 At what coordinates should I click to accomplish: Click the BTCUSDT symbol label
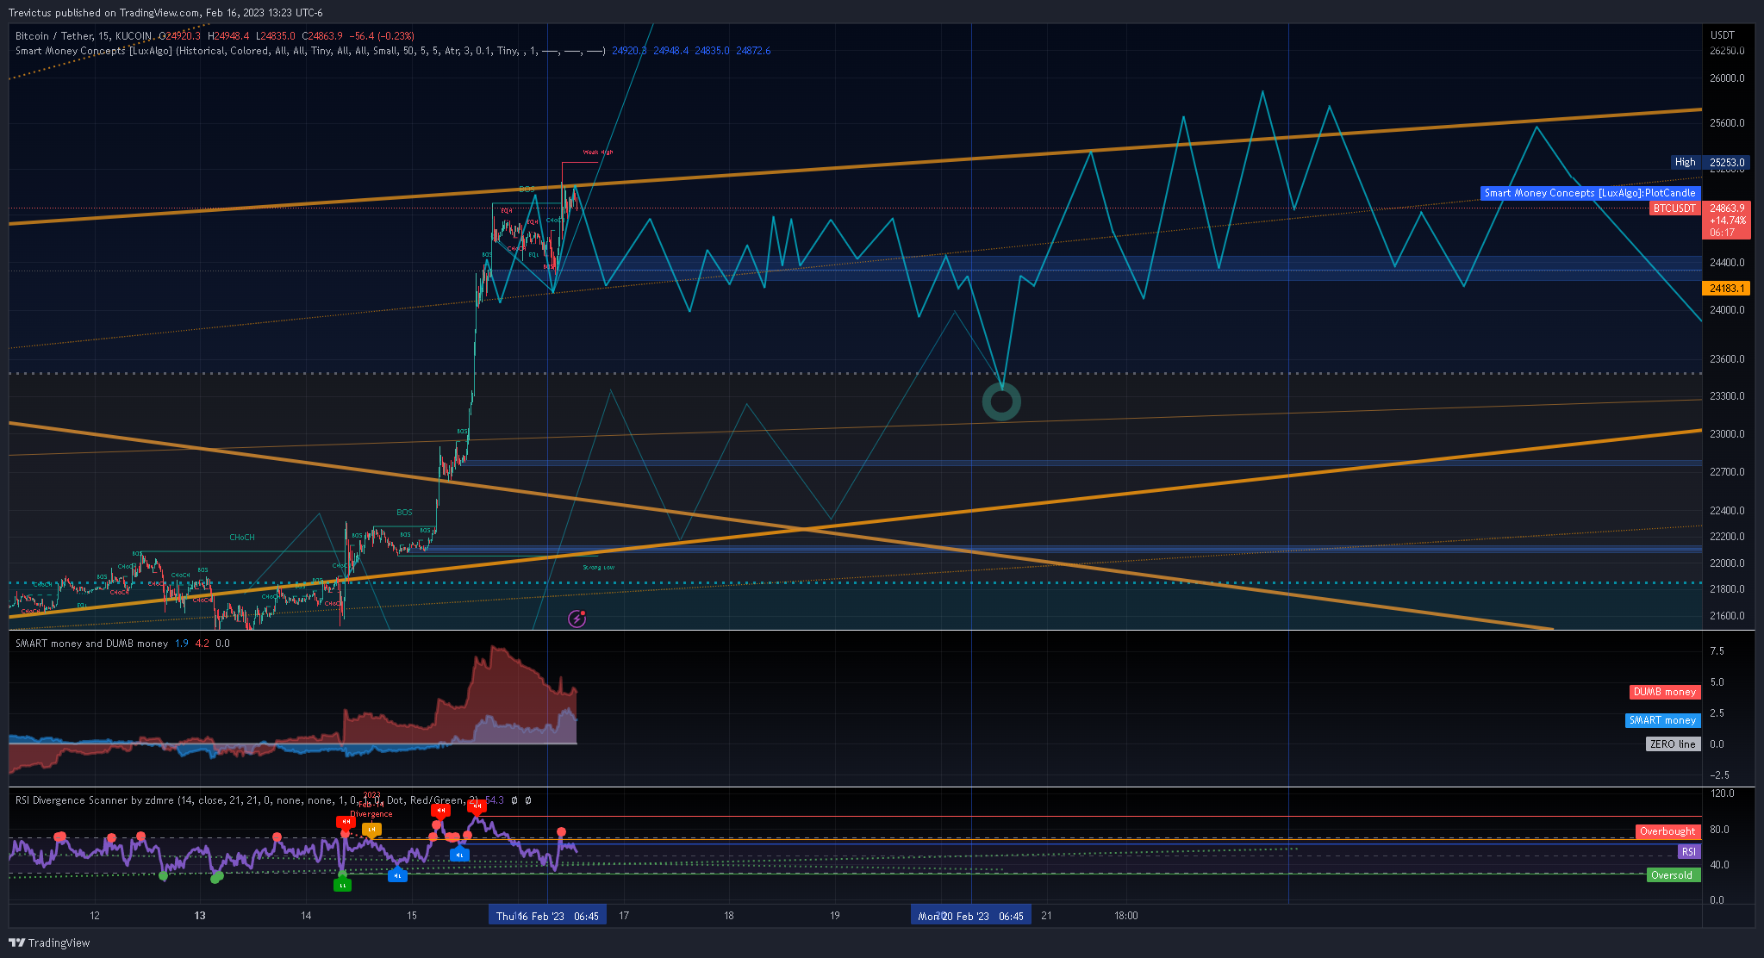pos(1674,208)
